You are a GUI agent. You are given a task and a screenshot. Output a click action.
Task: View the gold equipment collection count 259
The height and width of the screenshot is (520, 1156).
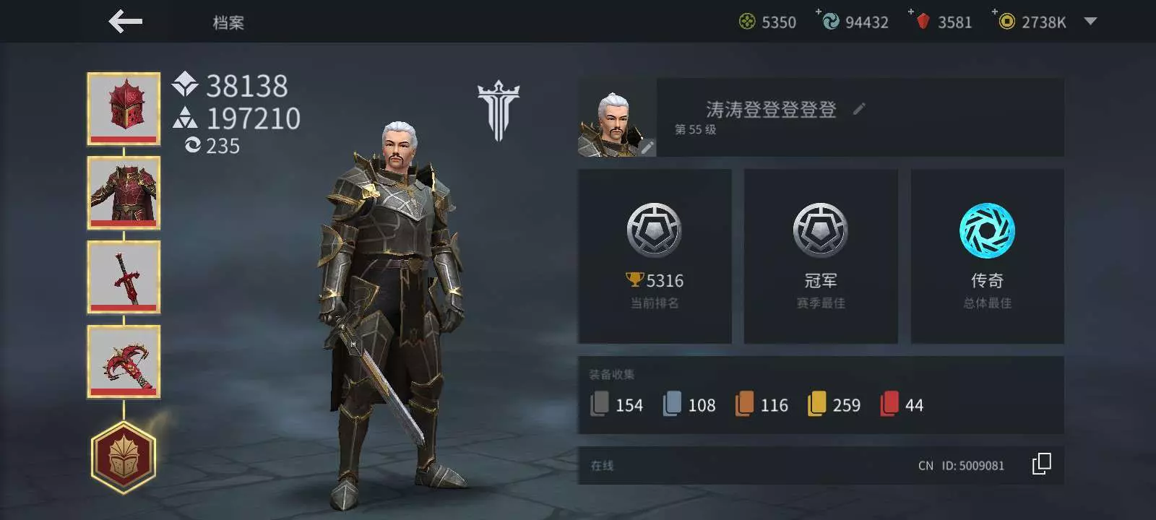[834, 404]
